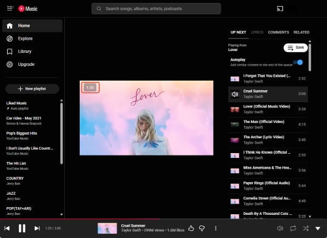
Task: Click the Library bookmark icon
Action: (x=10, y=52)
